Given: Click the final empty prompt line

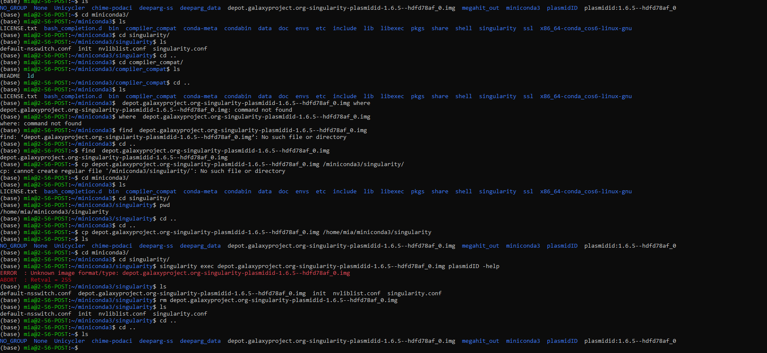Looking at the screenshot, I should (39, 348).
